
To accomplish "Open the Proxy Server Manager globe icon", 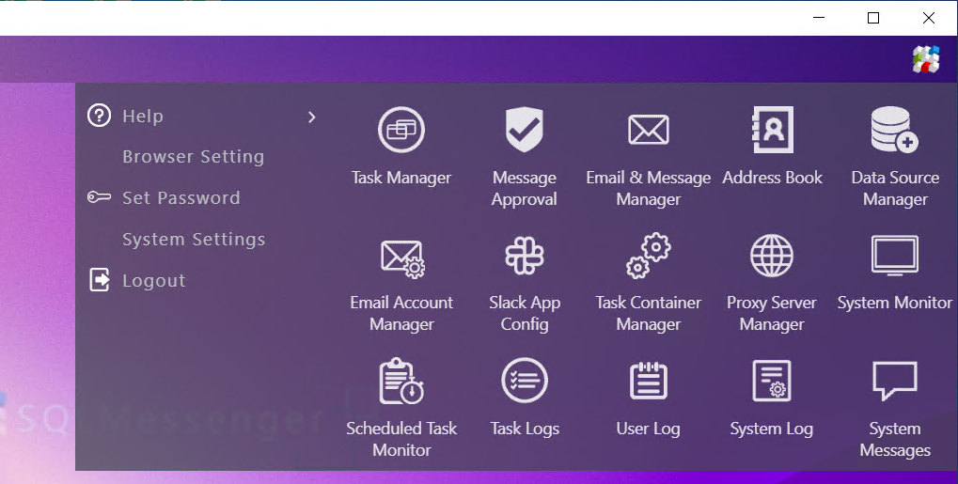I will click(x=772, y=256).
